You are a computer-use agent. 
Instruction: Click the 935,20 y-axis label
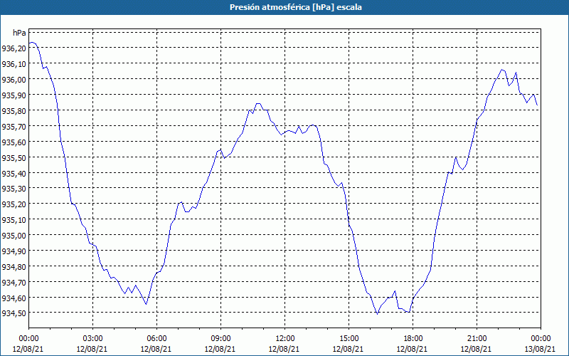tap(14, 204)
